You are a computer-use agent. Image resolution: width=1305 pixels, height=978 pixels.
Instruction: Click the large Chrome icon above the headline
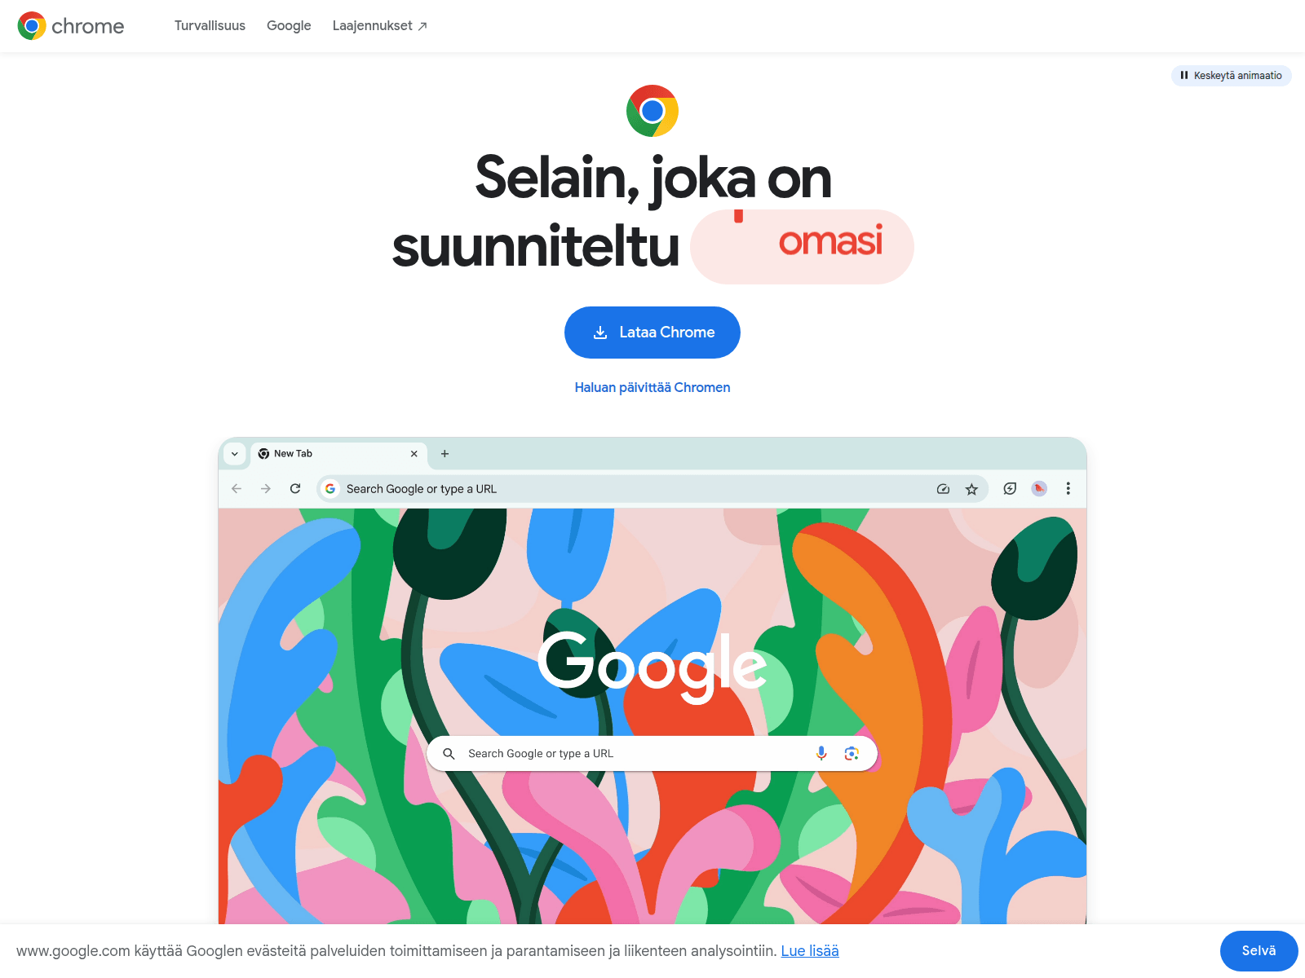pyautogui.click(x=652, y=111)
